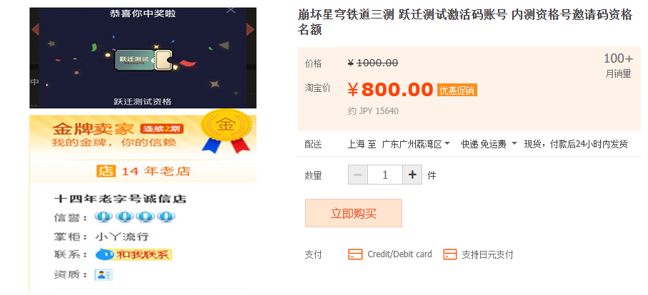Close the prize popup with X icon
The image size is (648, 295).
(231, 10)
